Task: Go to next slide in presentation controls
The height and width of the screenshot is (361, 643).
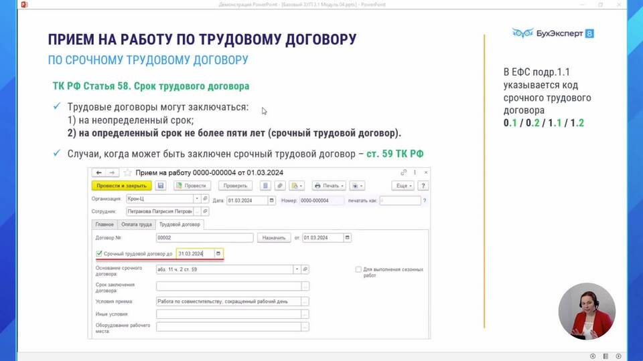Action: [618, 356]
